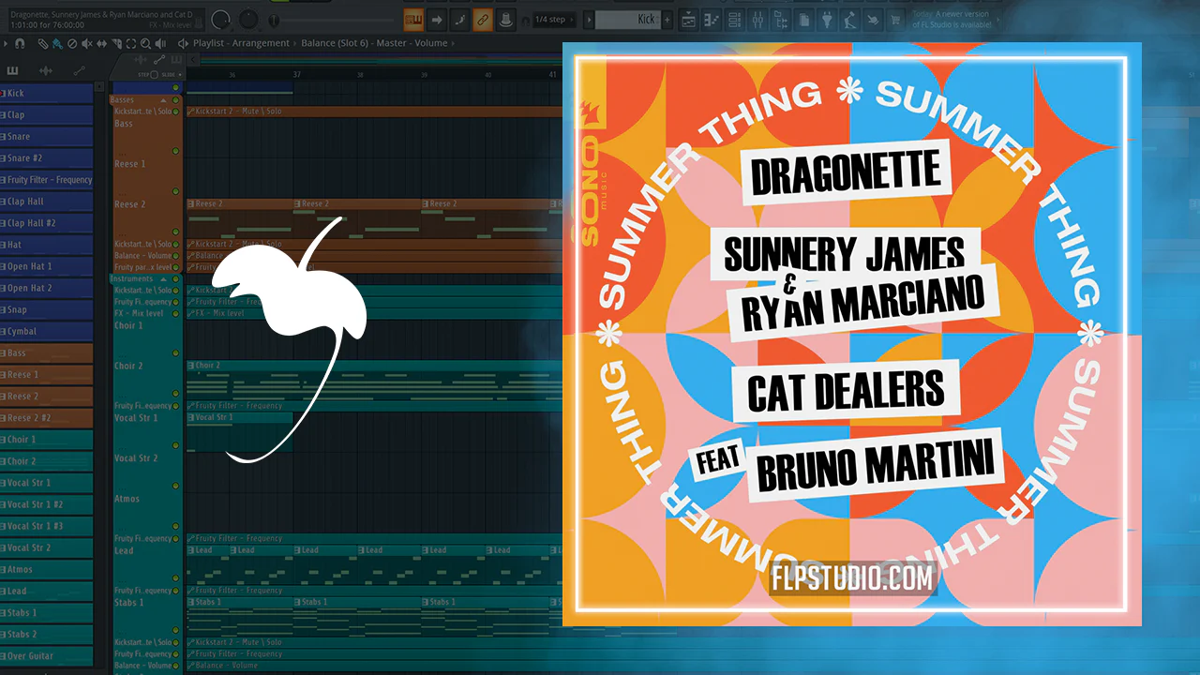Toggle the typing keyboard to piano icon
The width and height of the screenshot is (1200, 675).
pyautogui.click(x=412, y=19)
